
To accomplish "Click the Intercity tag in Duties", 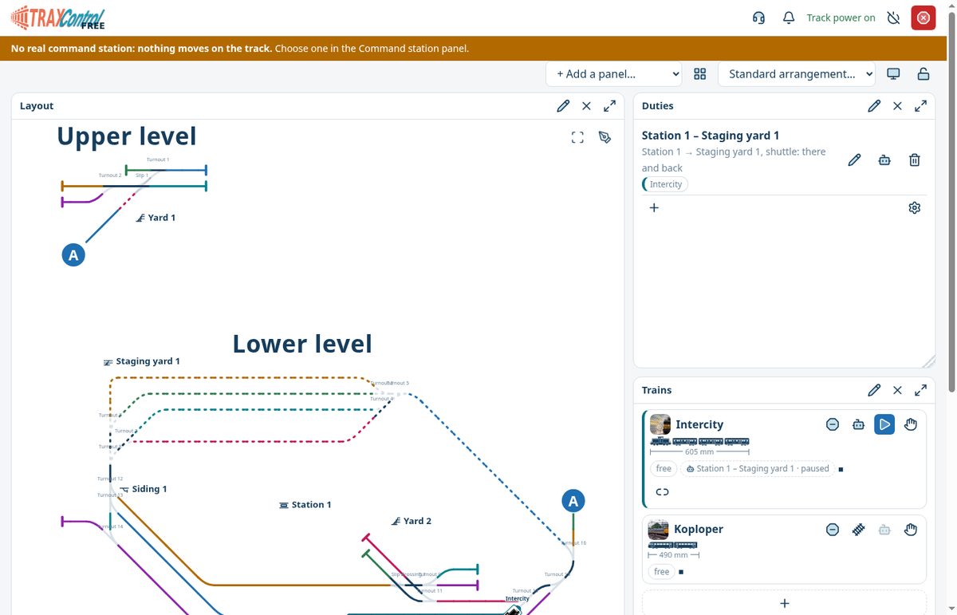I will pyautogui.click(x=665, y=184).
